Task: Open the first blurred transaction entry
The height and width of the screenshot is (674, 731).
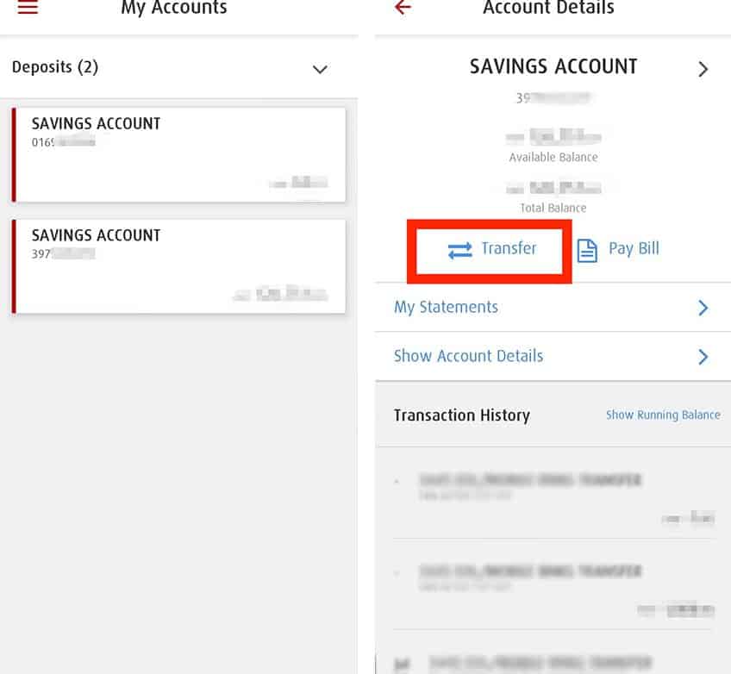Action: pyautogui.click(x=553, y=496)
